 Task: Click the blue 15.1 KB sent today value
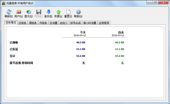point(81,49)
